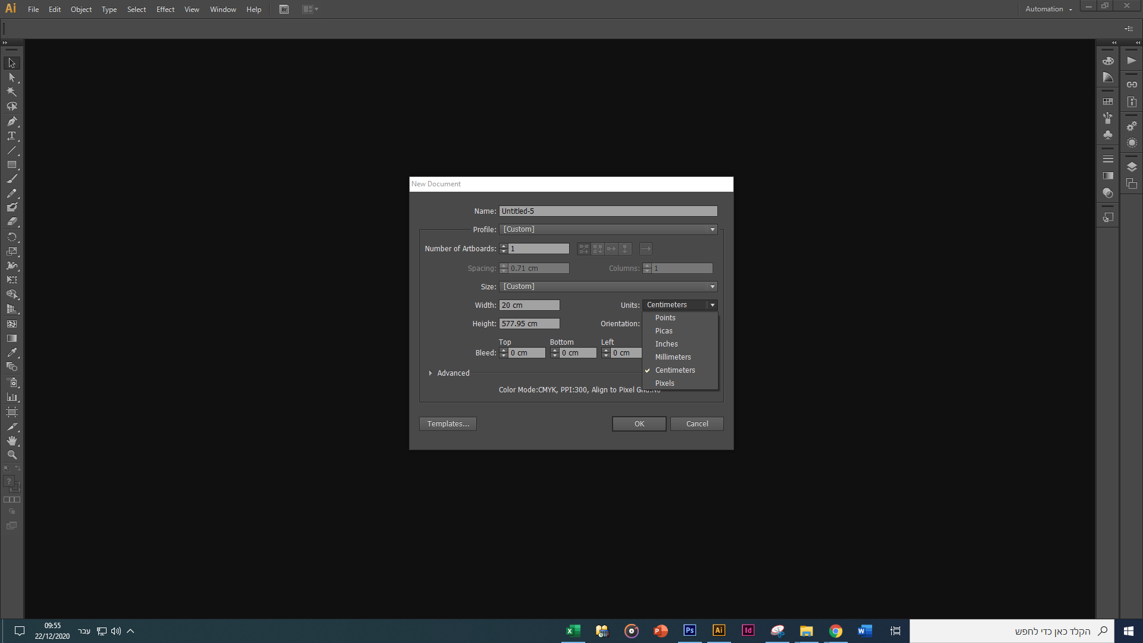Increase the Number of Artboards stepper
Viewport: 1143px width, 643px height.
tap(504, 246)
